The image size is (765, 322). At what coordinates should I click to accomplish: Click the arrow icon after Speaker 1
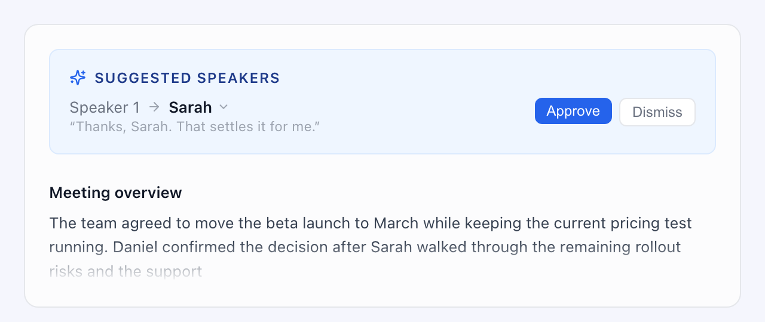(155, 107)
